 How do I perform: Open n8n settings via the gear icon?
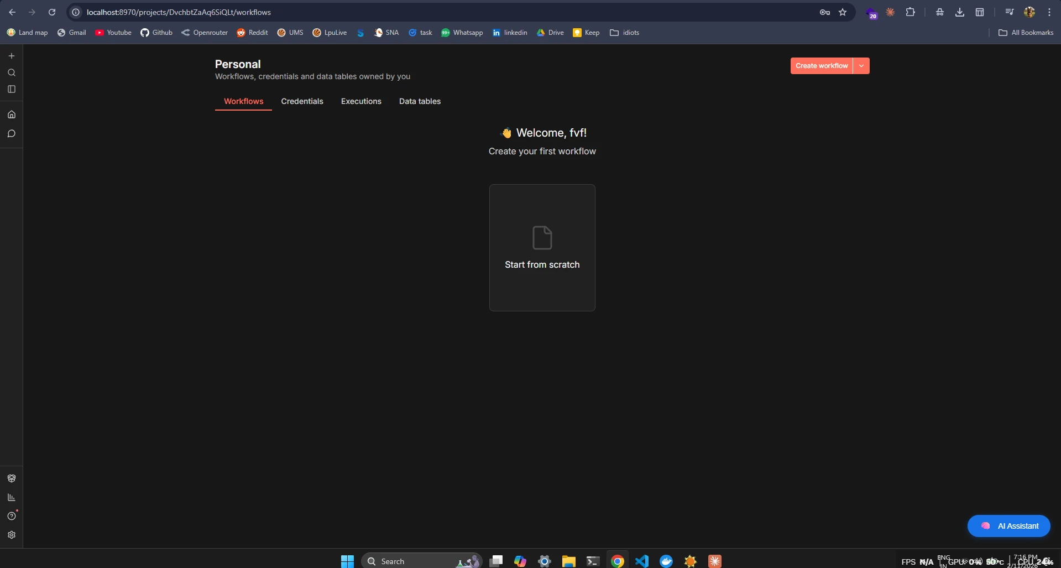click(11, 534)
